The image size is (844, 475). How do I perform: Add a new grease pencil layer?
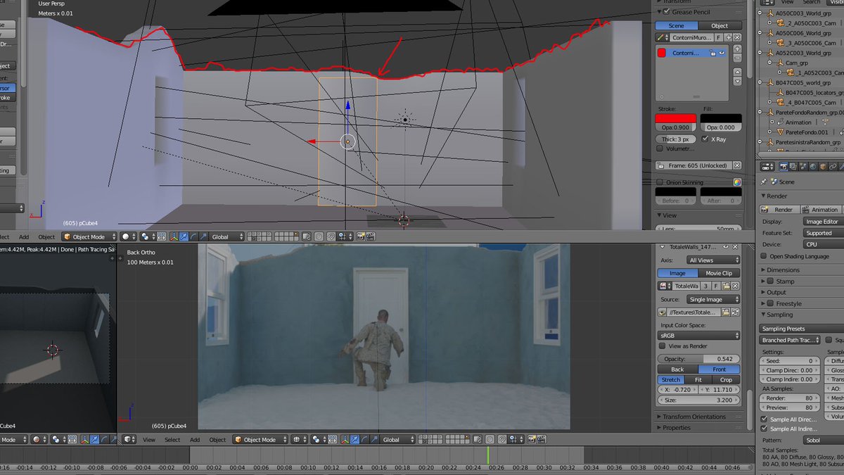[737, 49]
